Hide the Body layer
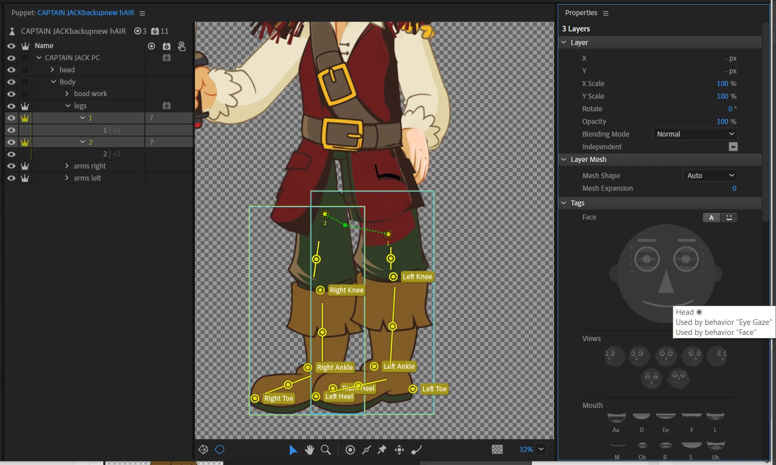This screenshot has width=776, height=465. [11, 82]
